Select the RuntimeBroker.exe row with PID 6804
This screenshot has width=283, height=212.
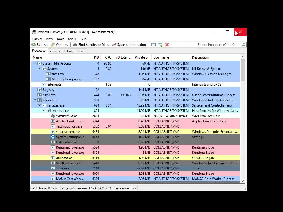pyautogui.click(x=135, y=152)
